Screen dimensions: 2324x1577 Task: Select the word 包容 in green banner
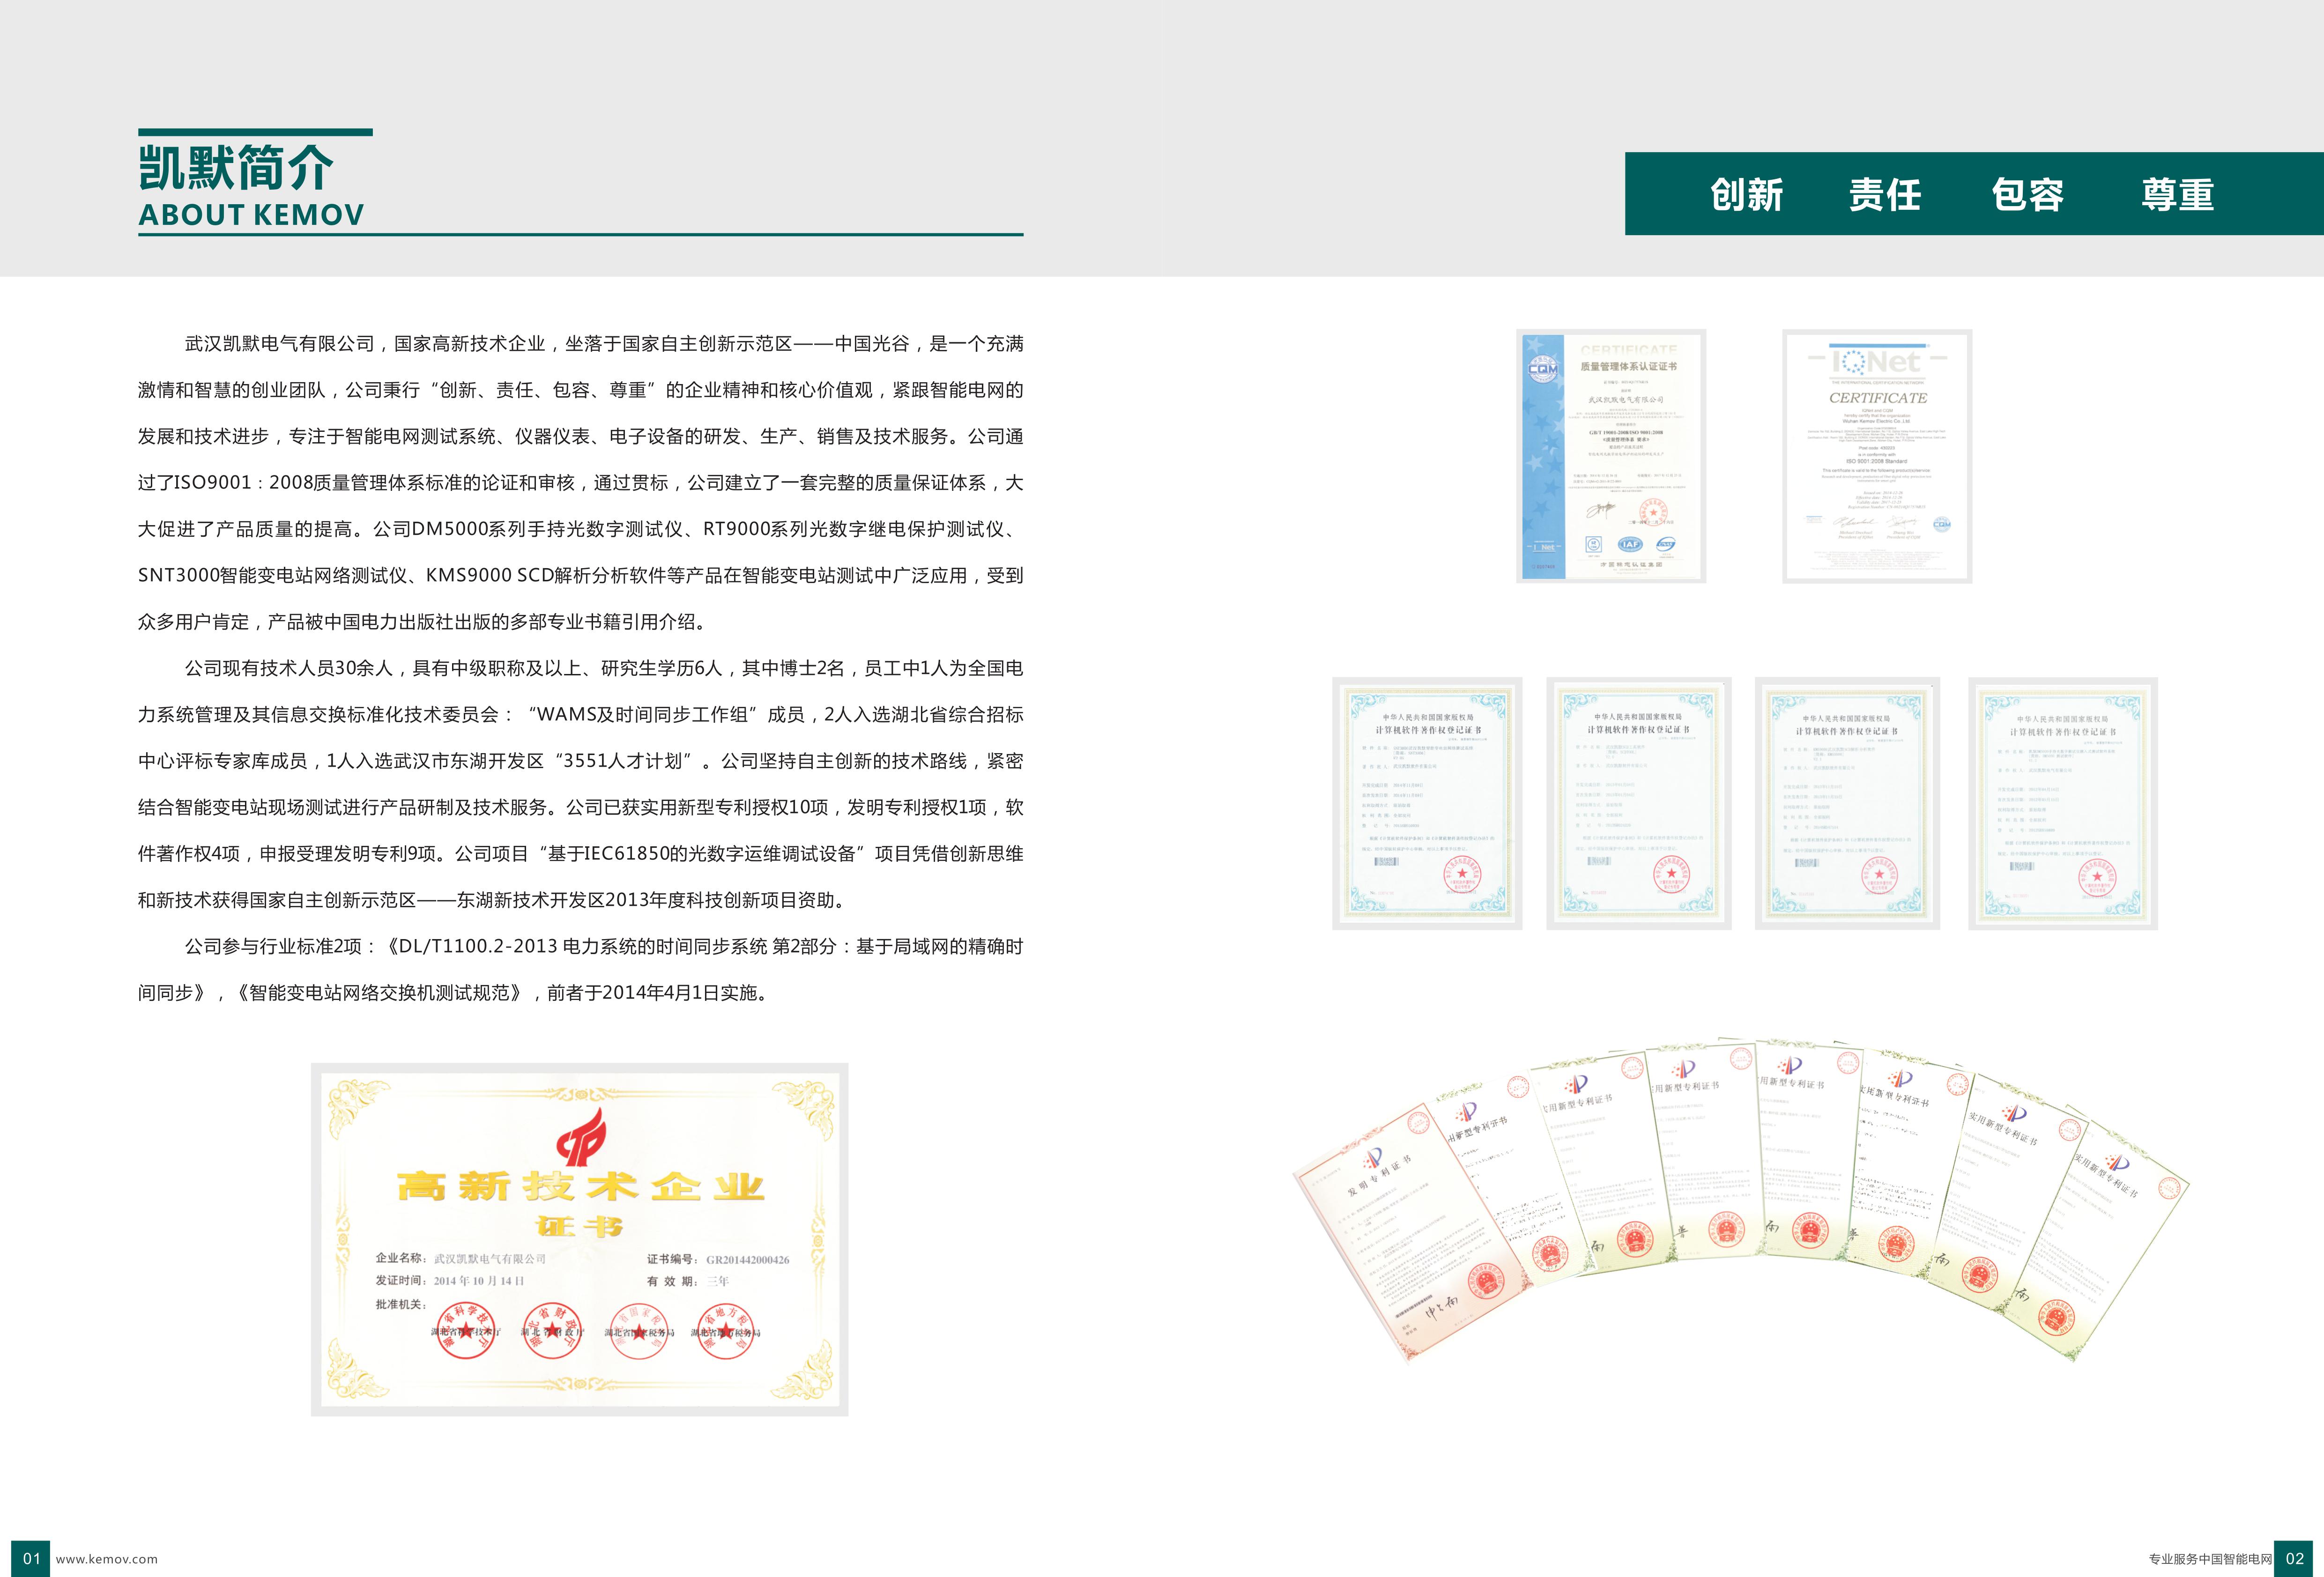tap(2027, 194)
